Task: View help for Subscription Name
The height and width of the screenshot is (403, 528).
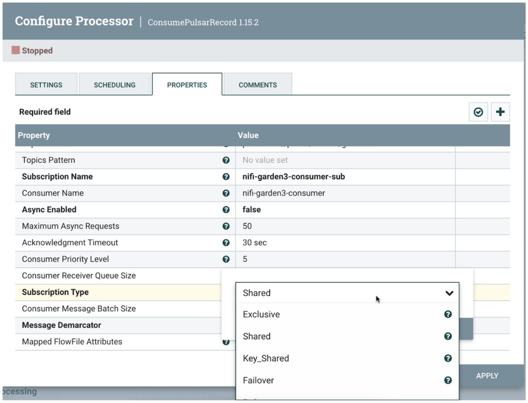Action: coord(226,176)
